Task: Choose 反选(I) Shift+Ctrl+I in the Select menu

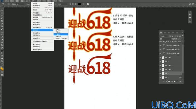Action: [42, 10]
